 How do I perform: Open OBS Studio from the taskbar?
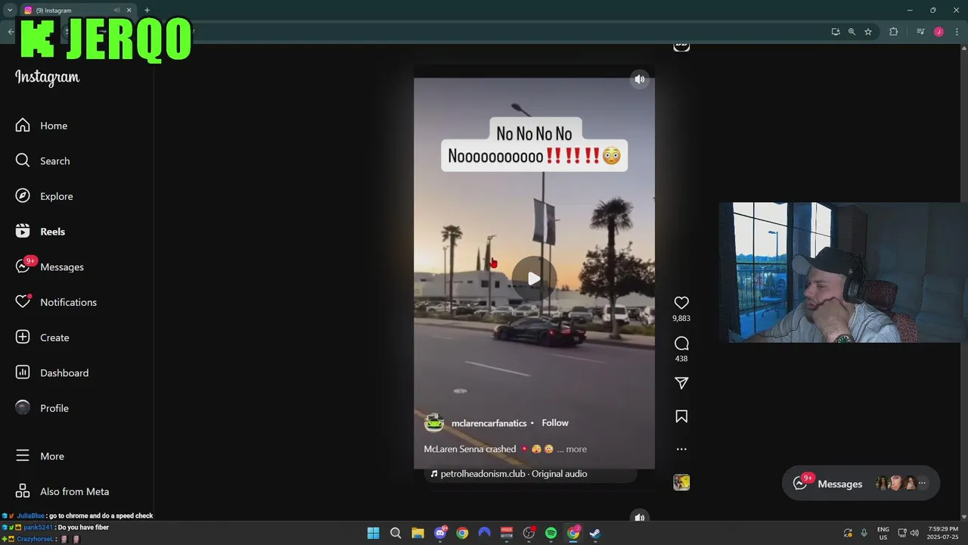(529, 533)
